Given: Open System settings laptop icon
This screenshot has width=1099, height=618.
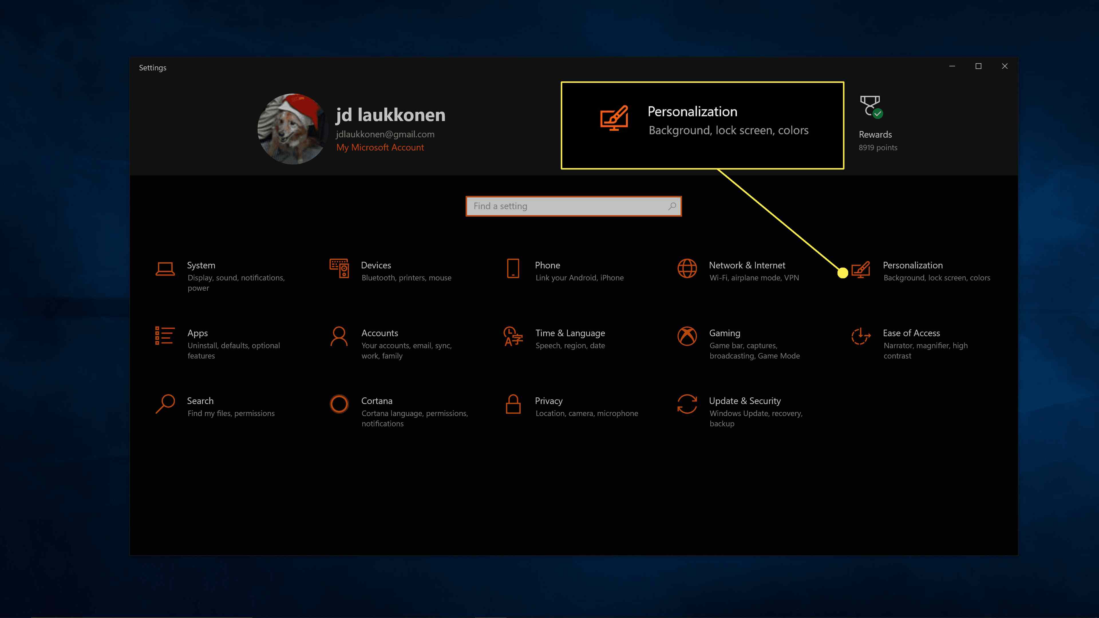Looking at the screenshot, I should pos(165,269).
